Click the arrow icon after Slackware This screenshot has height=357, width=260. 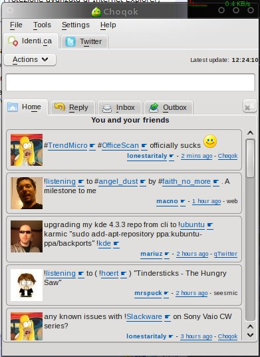[168, 317]
